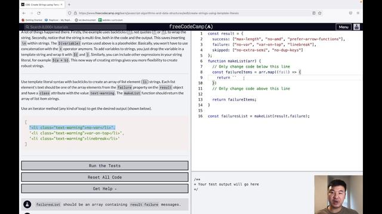382x214 pixels.
Task: Click the 'makeList' inline code in instructions
Action: 132,93
